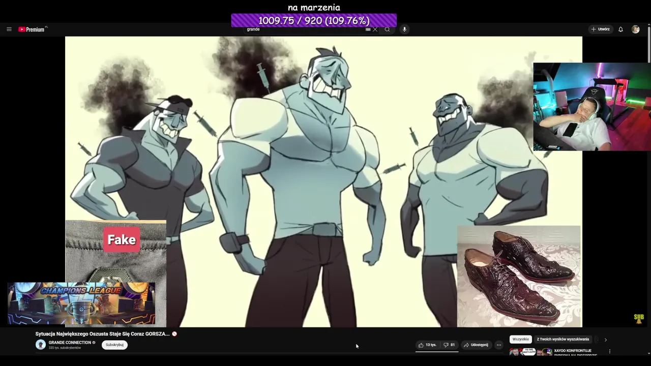Open the account avatar menu
Viewport: 651px width, 366px height.
636,29
